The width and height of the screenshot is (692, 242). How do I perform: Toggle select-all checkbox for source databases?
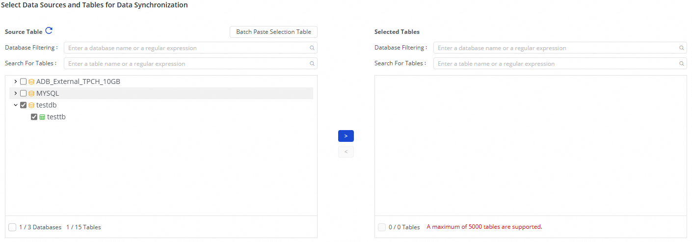coord(12,227)
